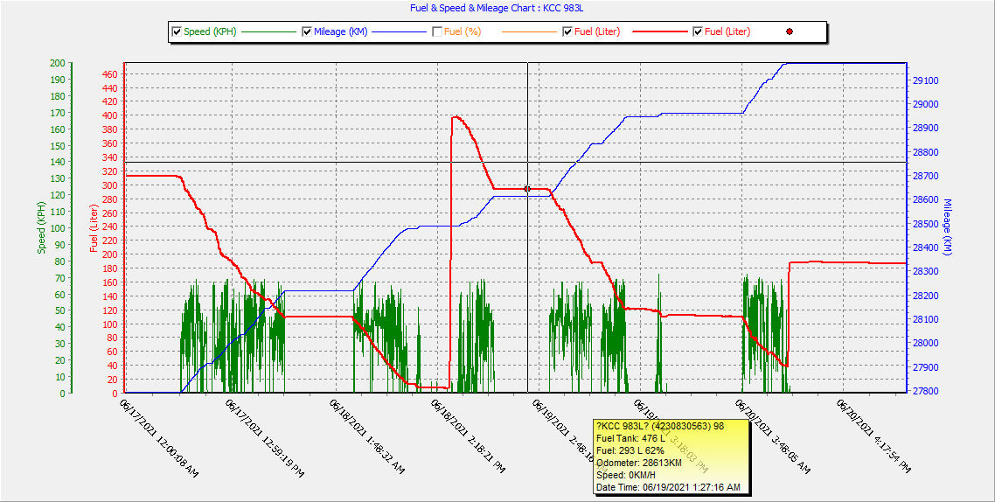This screenshot has height=502, width=995.
Task: Click the yellow data tooltip box
Action: tap(670, 457)
